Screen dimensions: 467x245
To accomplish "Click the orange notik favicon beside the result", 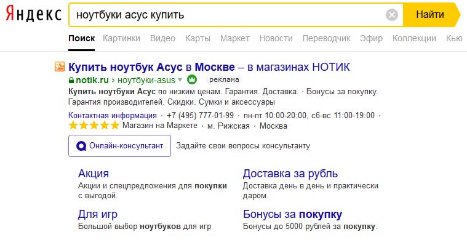I will coord(60,66).
